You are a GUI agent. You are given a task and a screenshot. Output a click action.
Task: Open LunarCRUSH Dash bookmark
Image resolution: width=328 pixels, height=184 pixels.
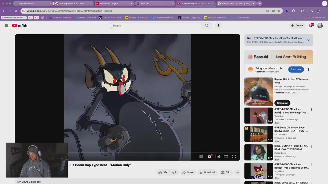(x=111, y=18)
